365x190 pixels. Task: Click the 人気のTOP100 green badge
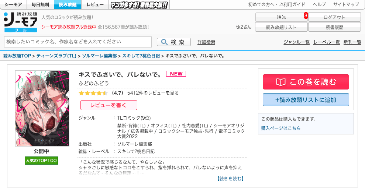click(x=41, y=161)
